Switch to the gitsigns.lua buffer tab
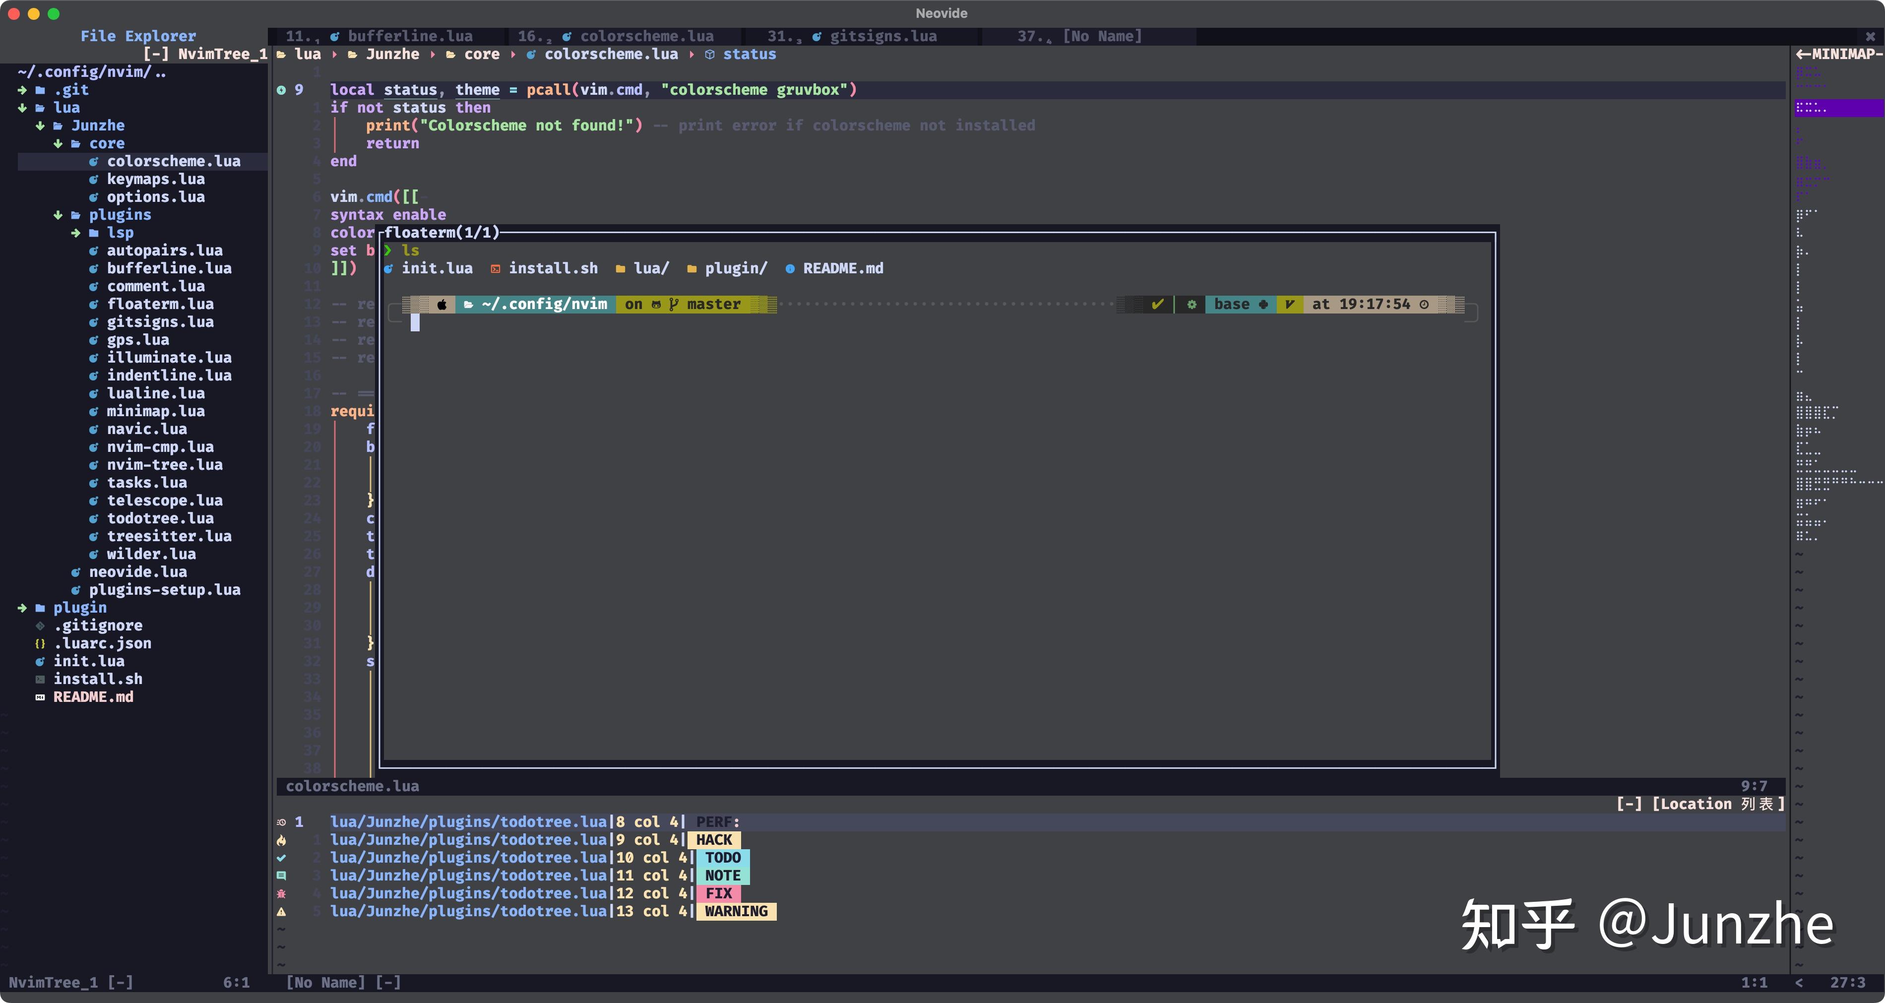The image size is (1885, 1003). (x=883, y=36)
